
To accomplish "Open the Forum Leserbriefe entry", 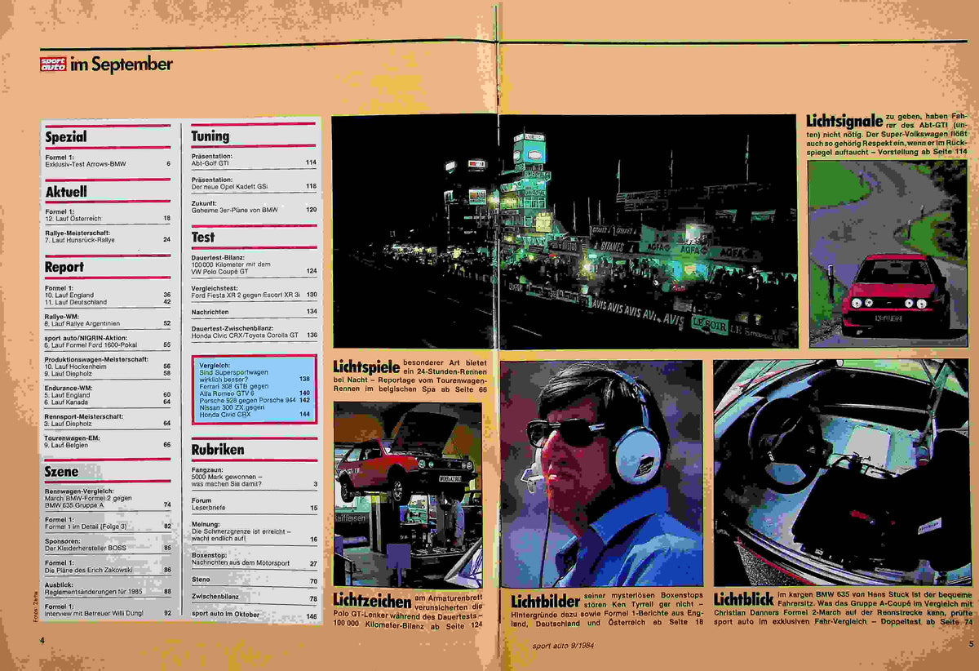I will [254, 504].
